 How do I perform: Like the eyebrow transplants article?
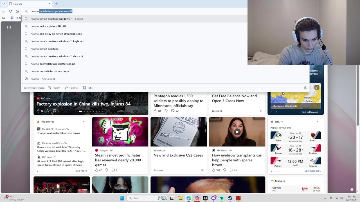pos(213,170)
